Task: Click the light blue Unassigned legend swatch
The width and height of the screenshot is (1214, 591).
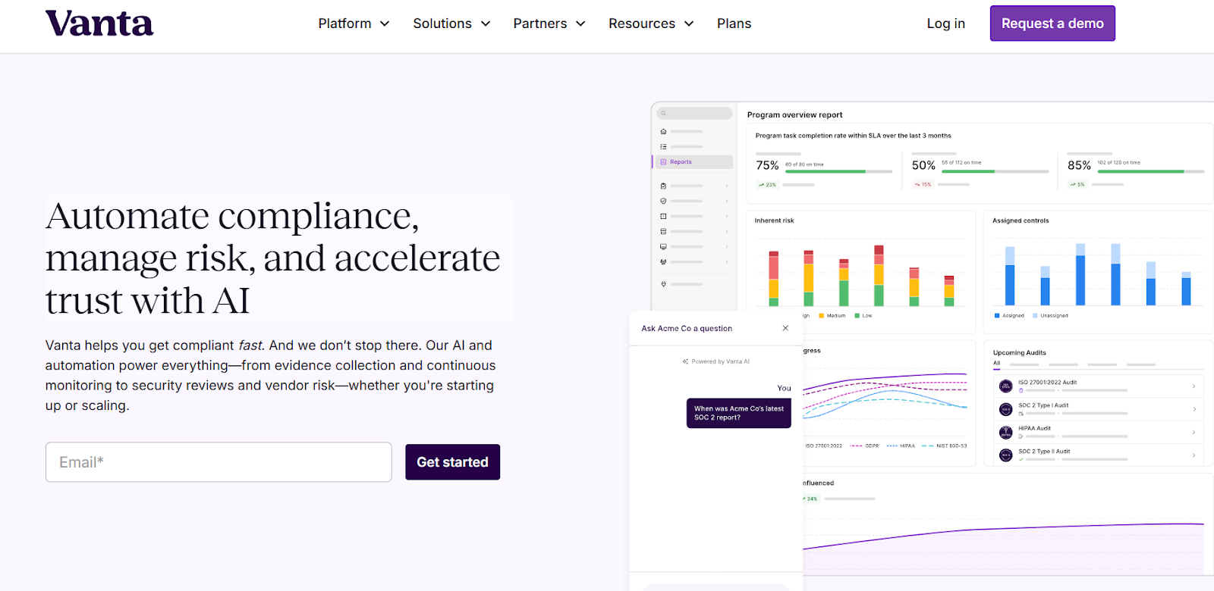Action: click(x=1035, y=316)
